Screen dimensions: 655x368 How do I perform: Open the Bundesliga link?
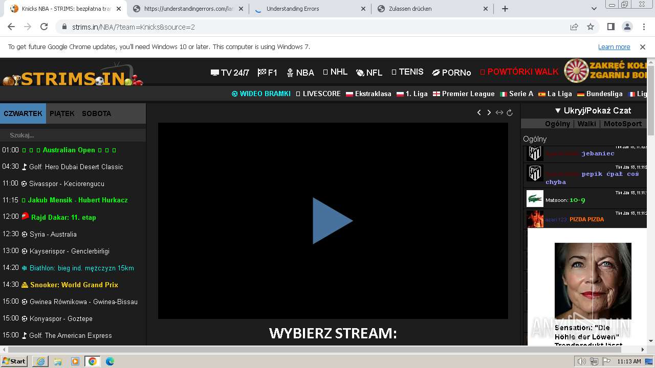tap(600, 94)
